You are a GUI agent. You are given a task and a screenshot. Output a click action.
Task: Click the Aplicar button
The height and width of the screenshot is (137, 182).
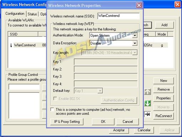pos(170,130)
